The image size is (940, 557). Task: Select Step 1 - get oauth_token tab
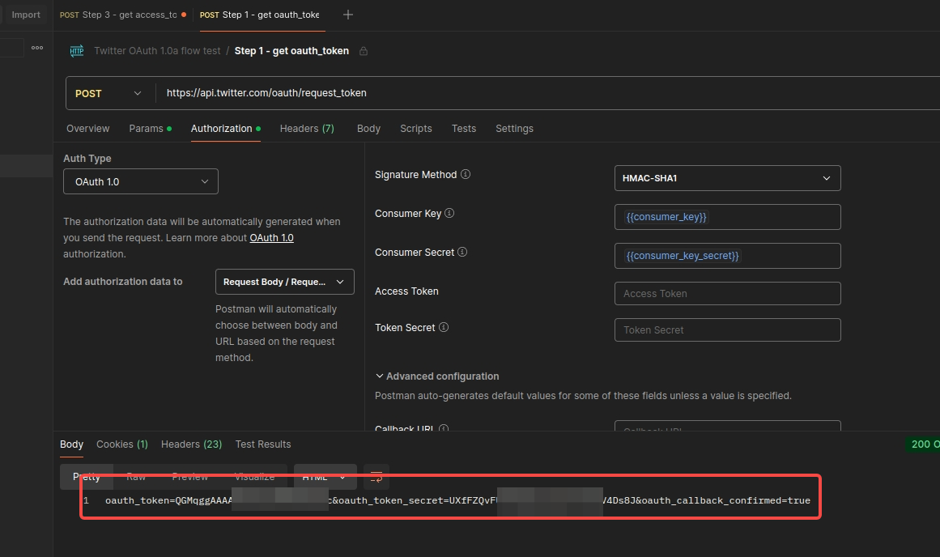coord(260,15)
